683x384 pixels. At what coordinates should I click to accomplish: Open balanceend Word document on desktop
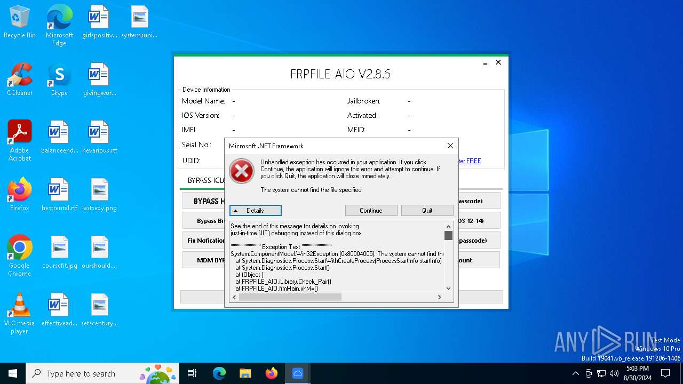(x=59, y=138)
